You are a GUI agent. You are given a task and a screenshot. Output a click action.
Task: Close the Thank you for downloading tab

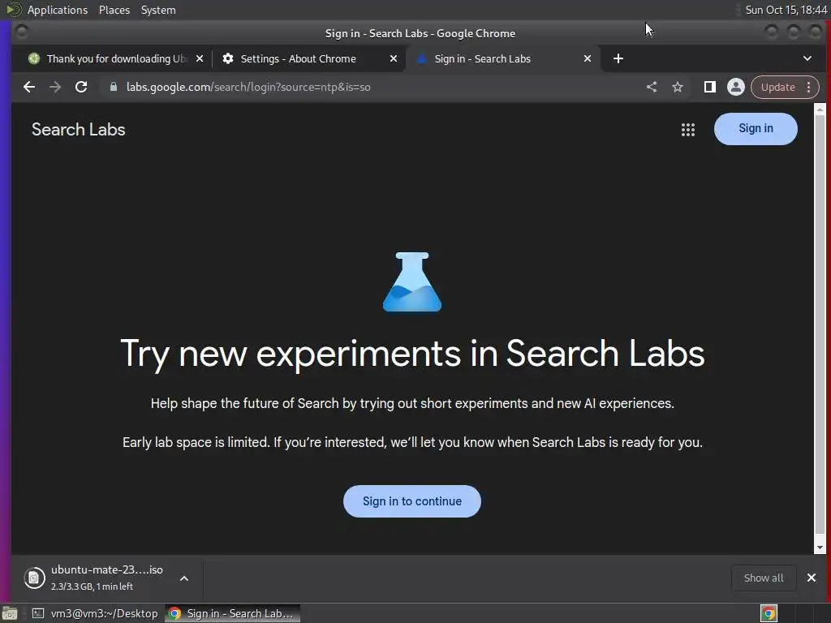(x=200, y=58)
